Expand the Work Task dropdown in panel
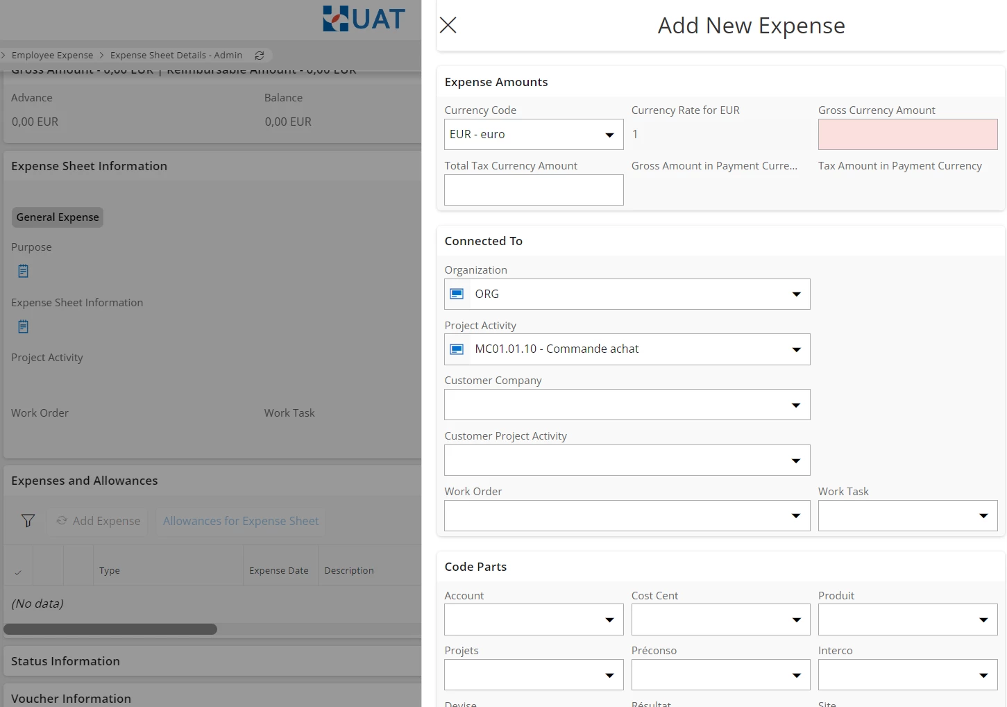 point(983,516)
